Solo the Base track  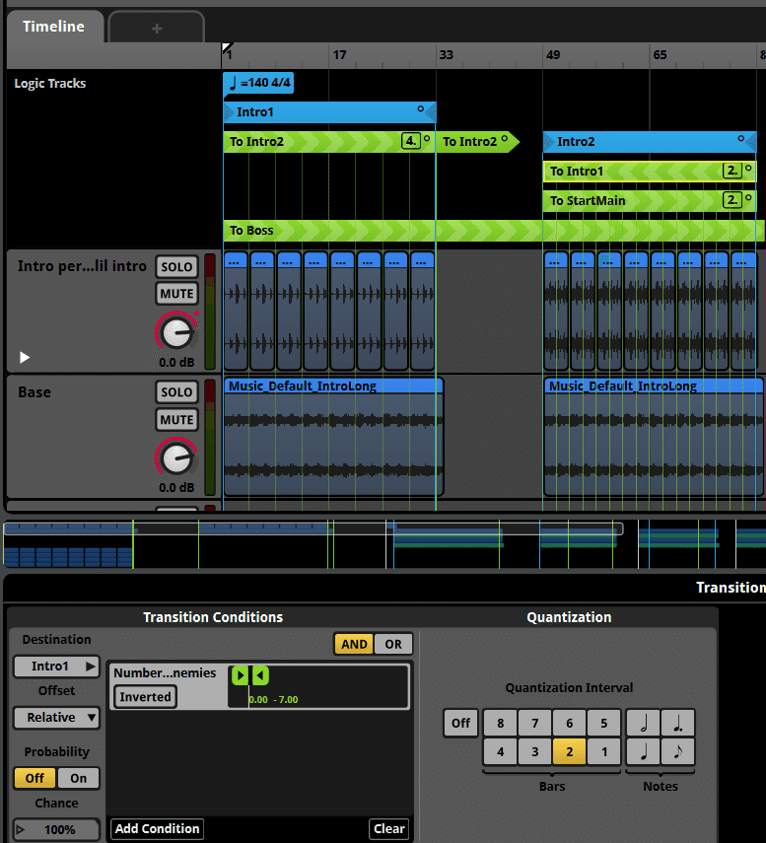[x=176, y=392]
